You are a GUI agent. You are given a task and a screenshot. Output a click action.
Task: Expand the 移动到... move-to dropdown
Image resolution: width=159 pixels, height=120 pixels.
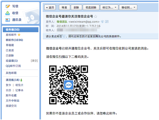tap(128, 7)
